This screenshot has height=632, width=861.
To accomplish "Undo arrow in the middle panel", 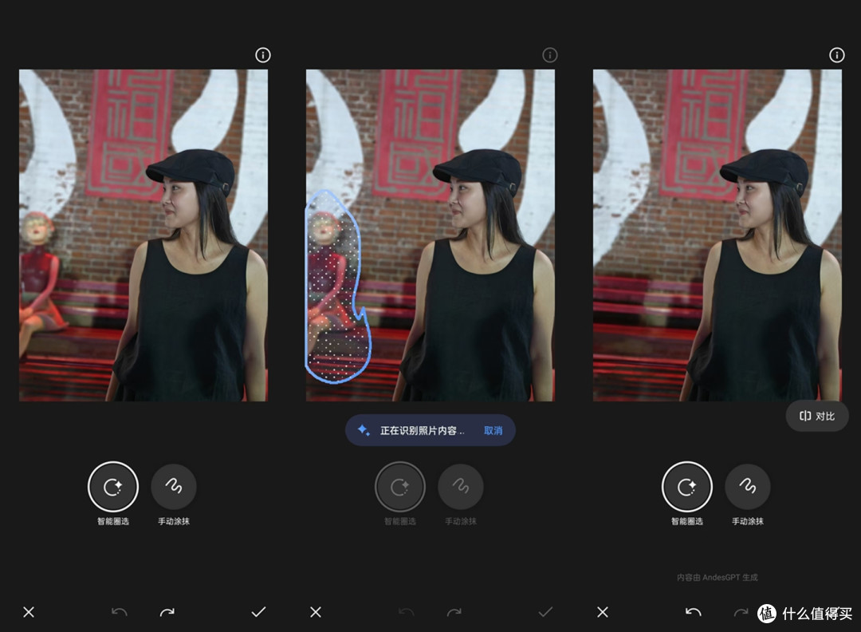I will [406, 612].
